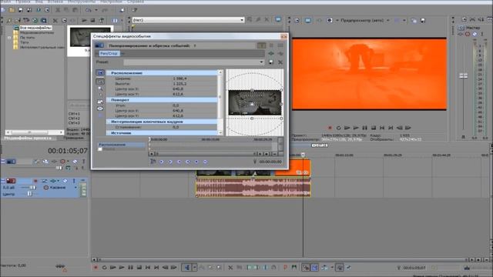
Task: Open the '(Нет)' dropdown above the dialog
Action: point(188,20)
